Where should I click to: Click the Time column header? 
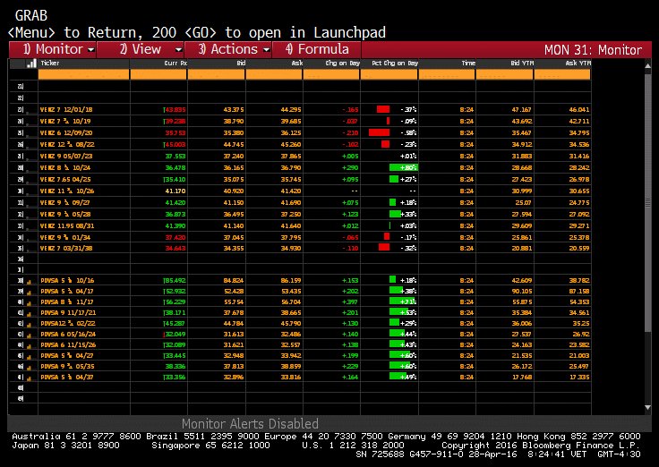[468, 63]
